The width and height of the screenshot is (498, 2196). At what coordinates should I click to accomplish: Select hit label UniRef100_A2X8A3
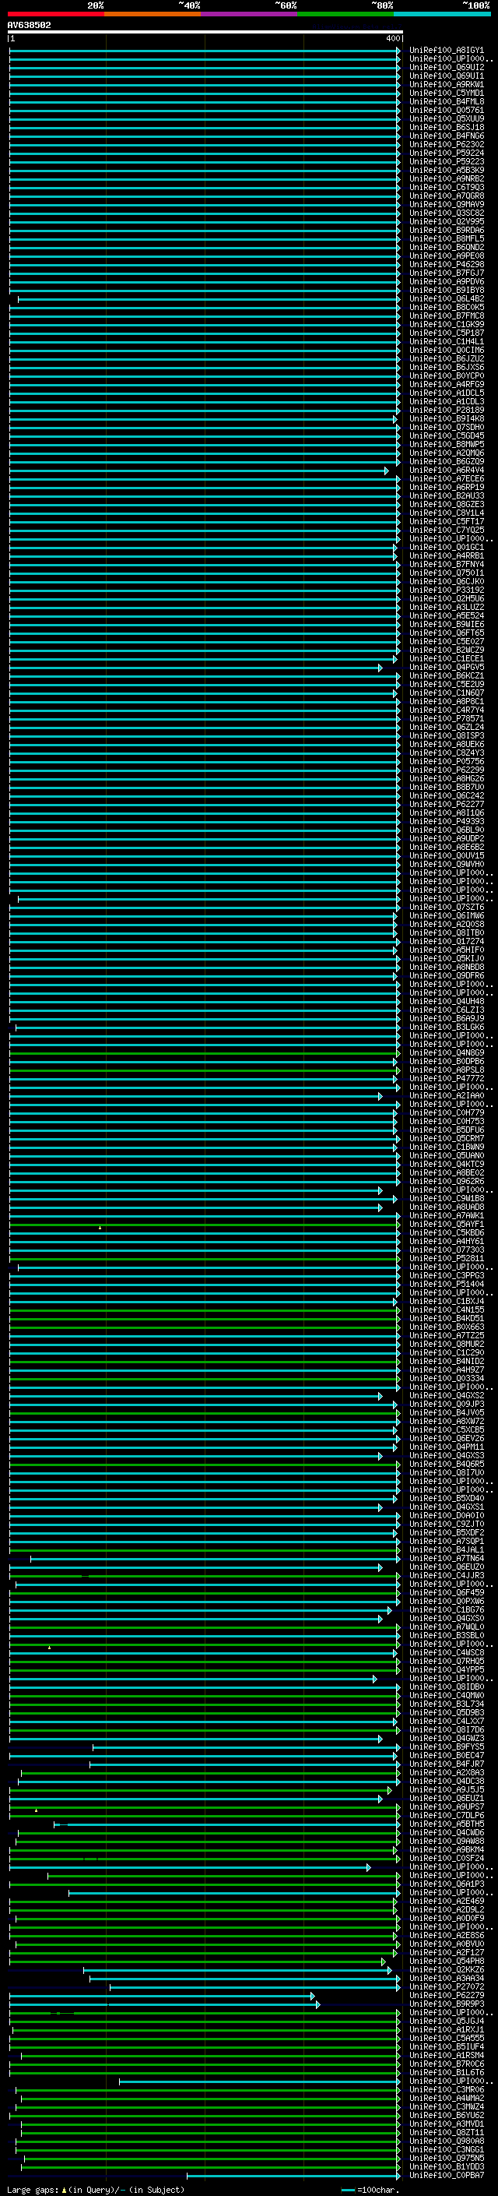[x=446, y=1773]
